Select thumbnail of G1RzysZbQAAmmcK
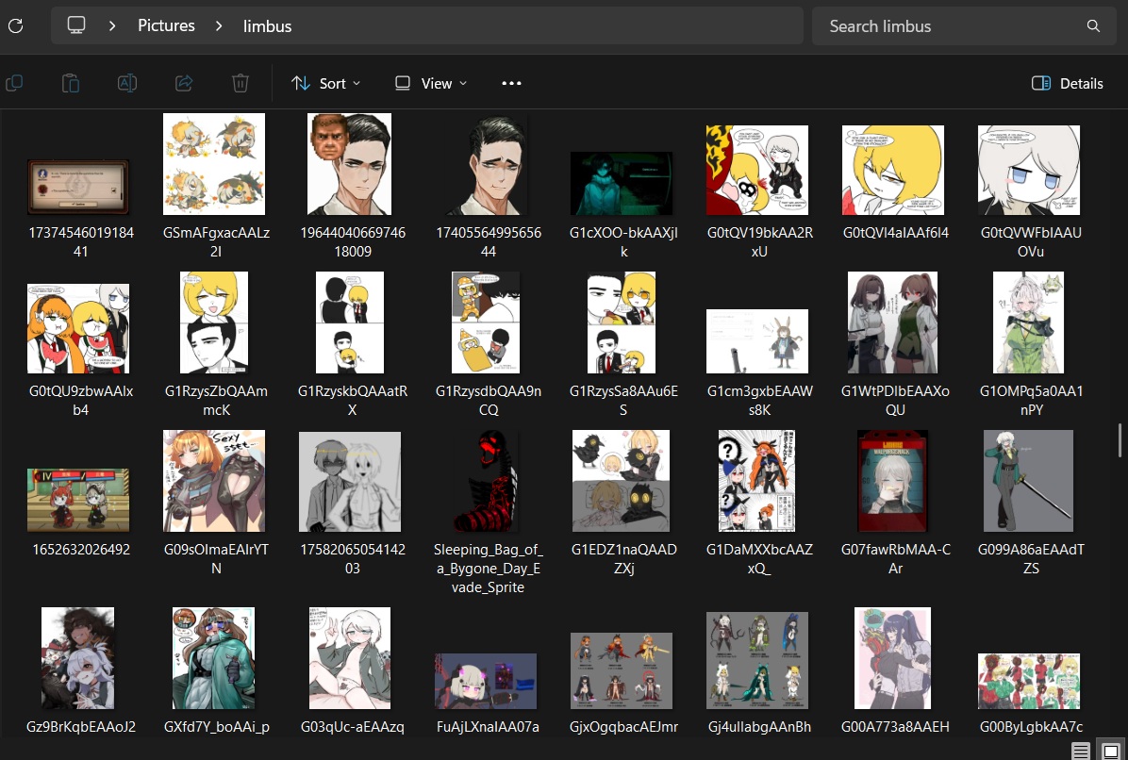The width and height of the screenshot is (1128, 760). tap(214, 322)
